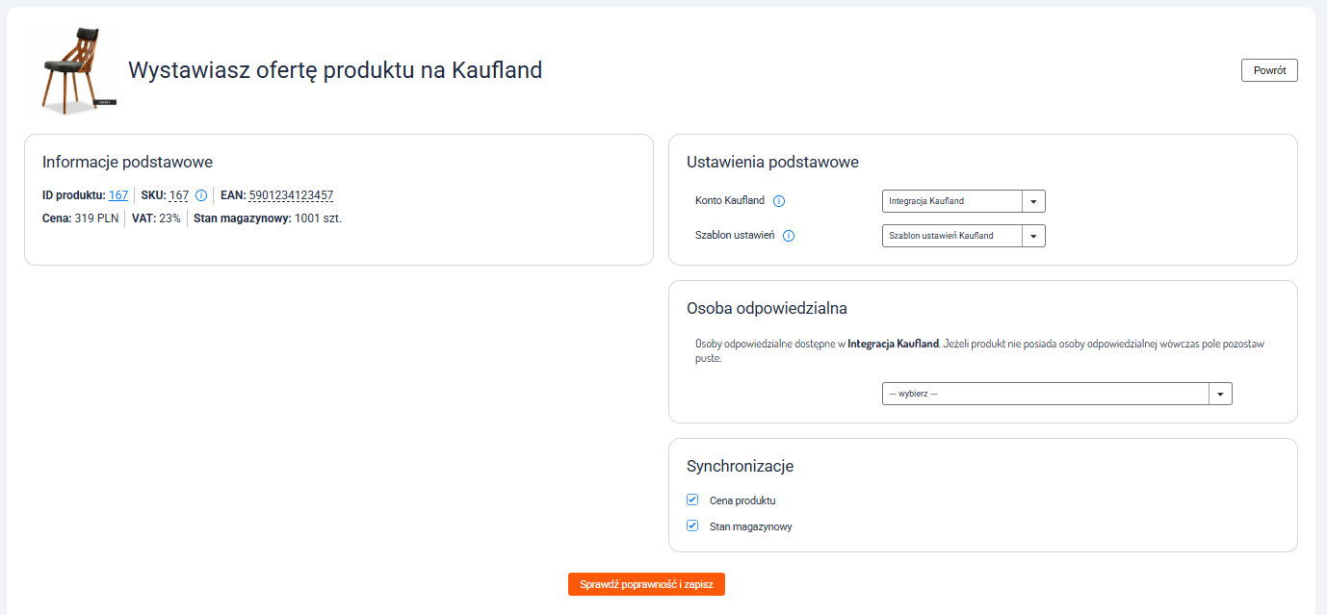Click the arrow on Osoba odpowiedzialna dropdown
The height and width of the screenshot is (615, 1327).
(x=1220, y=394)
